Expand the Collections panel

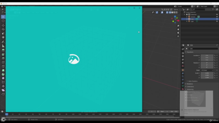pyautogui.click(x=190, y=86)
